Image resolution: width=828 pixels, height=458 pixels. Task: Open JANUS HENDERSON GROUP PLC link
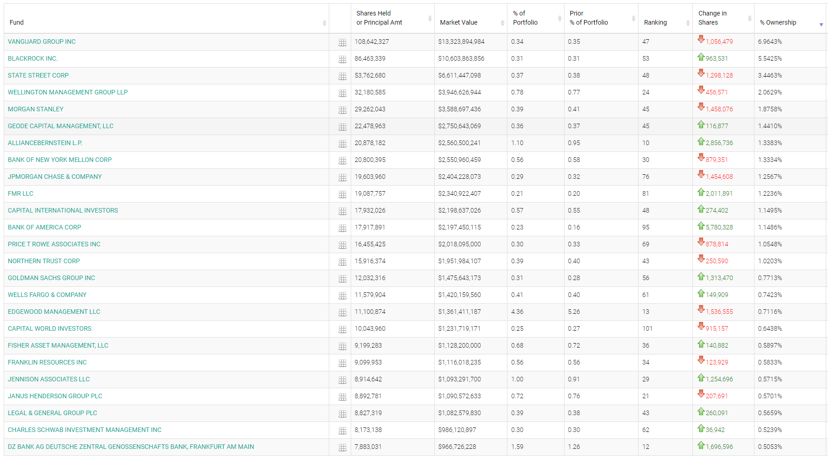tap(55, 396)
